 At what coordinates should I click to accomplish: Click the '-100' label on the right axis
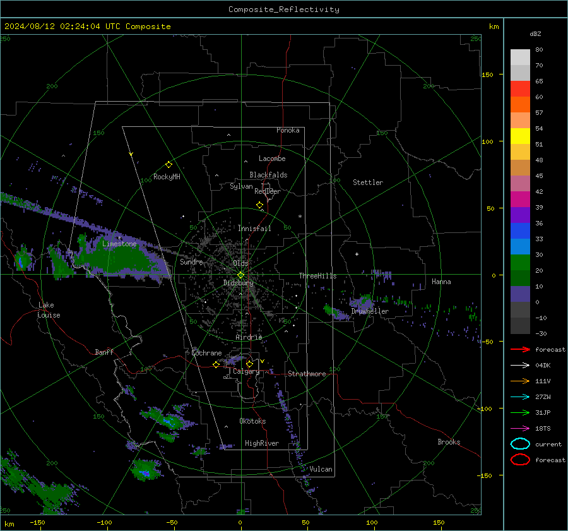[x=485, y=409]
